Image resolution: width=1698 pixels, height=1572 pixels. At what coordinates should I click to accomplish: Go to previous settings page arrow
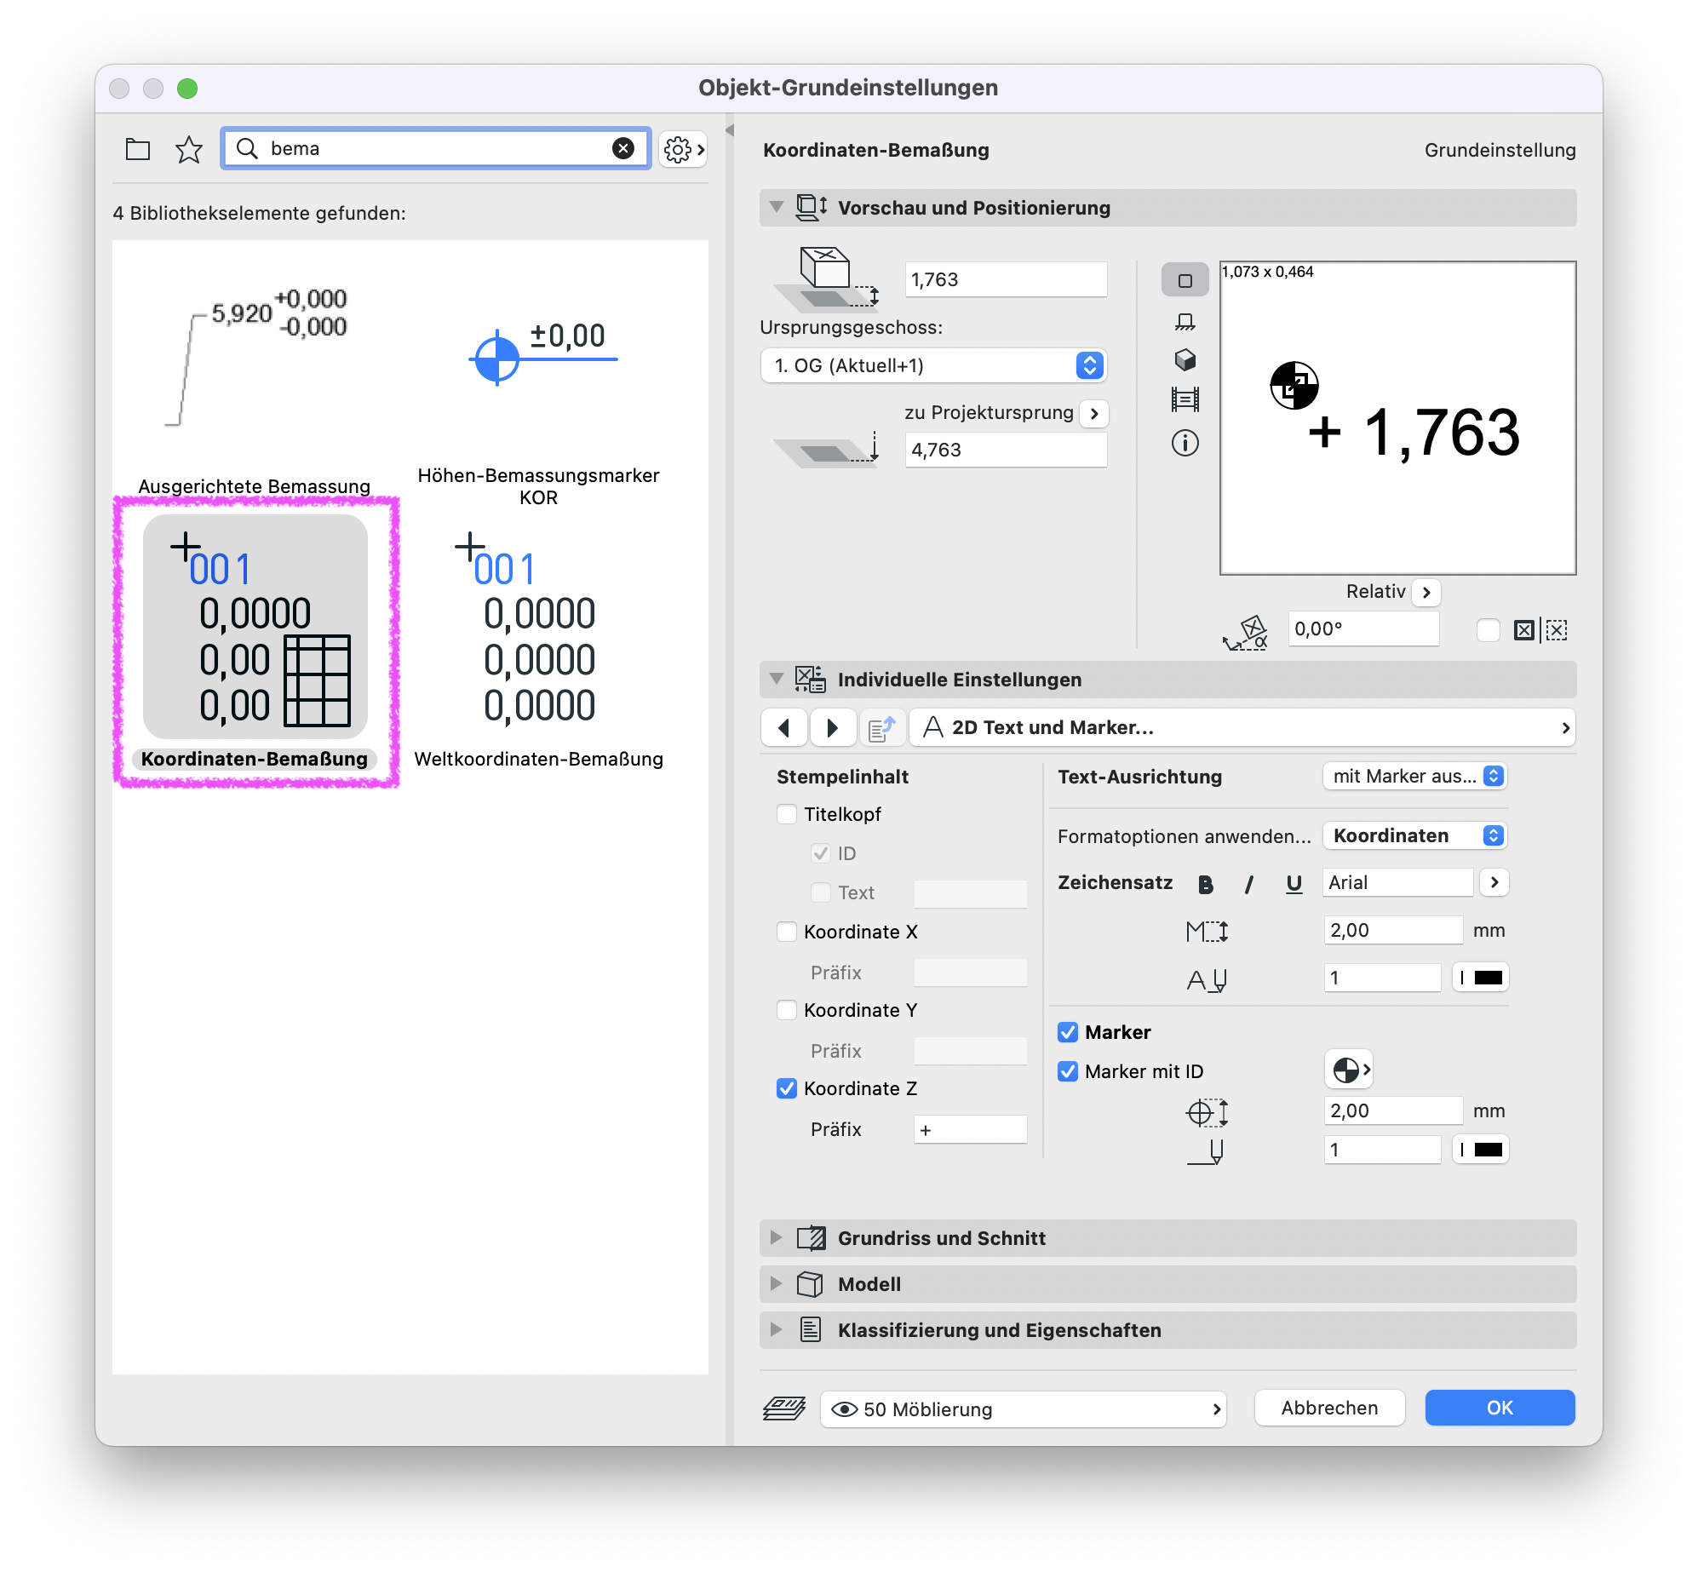point(783,727)
